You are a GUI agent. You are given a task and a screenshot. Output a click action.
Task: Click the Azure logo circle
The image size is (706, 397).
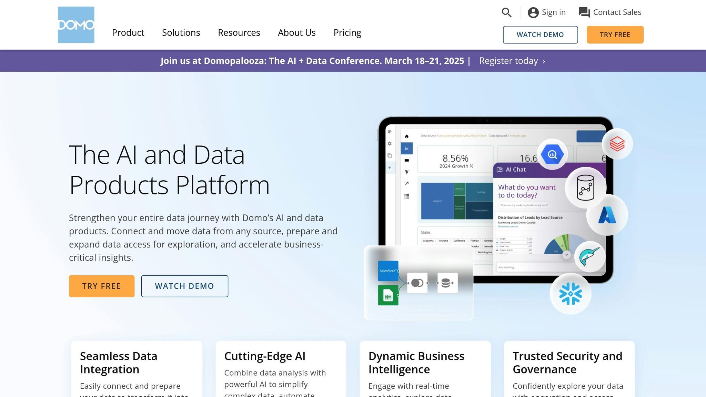(607, 215)
